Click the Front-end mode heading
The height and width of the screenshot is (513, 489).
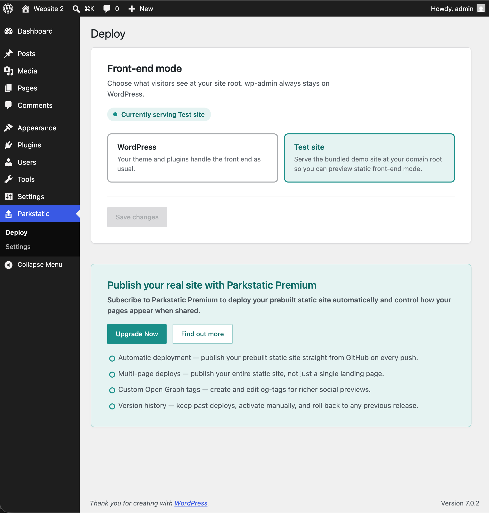144,69
